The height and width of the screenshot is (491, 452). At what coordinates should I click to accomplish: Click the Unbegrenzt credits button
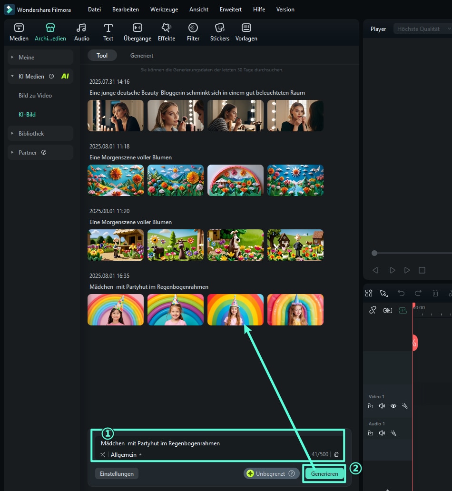271,473
